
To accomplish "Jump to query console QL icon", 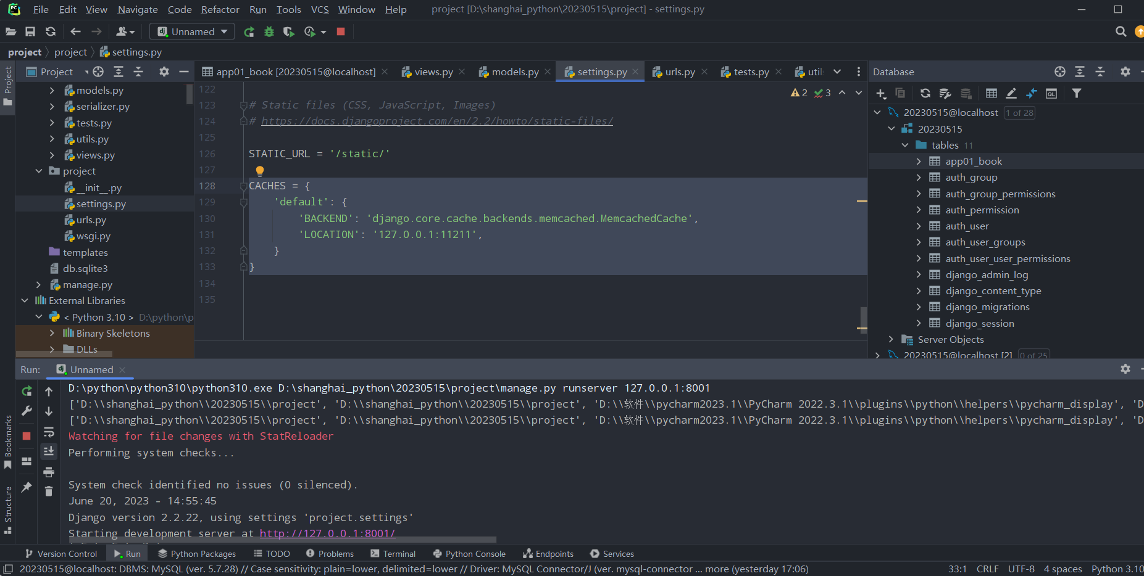I will [x=1051, y=93].
